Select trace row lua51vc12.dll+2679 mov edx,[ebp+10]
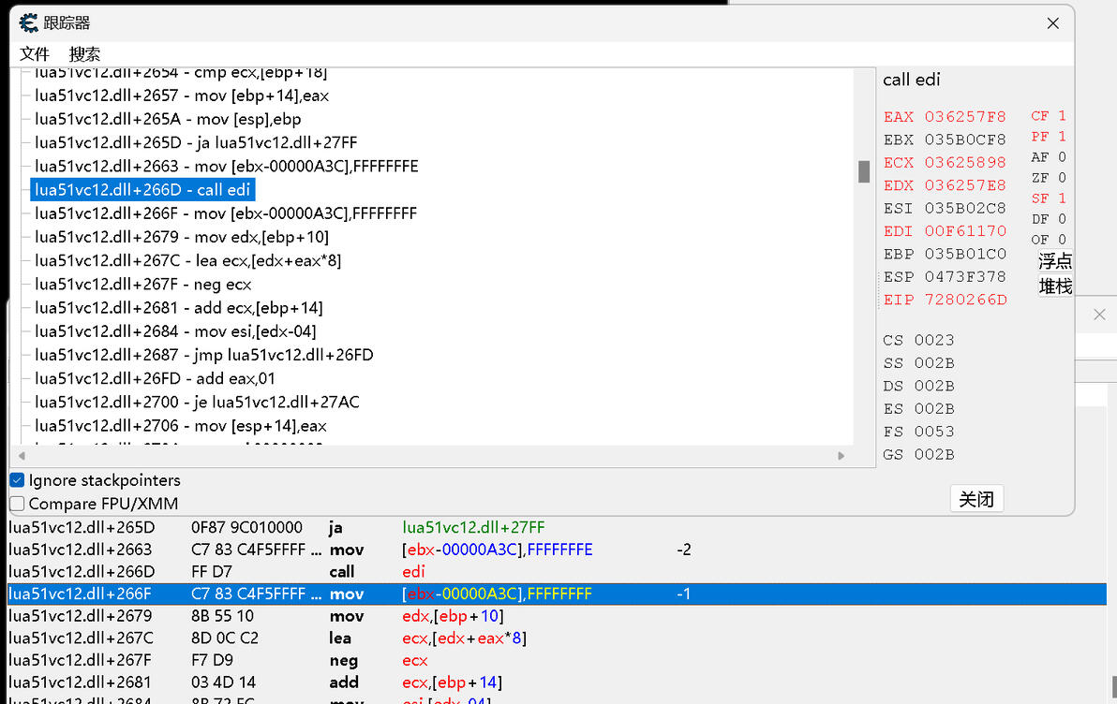1117x704 pixels. pyautogui.click(x=182, y=236)
